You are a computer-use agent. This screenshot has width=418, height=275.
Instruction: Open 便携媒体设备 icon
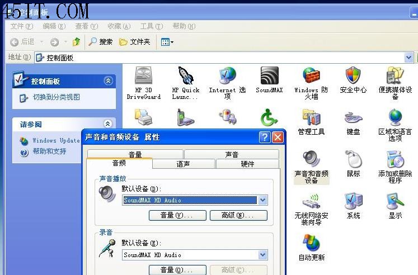click(x=395, y=75)
